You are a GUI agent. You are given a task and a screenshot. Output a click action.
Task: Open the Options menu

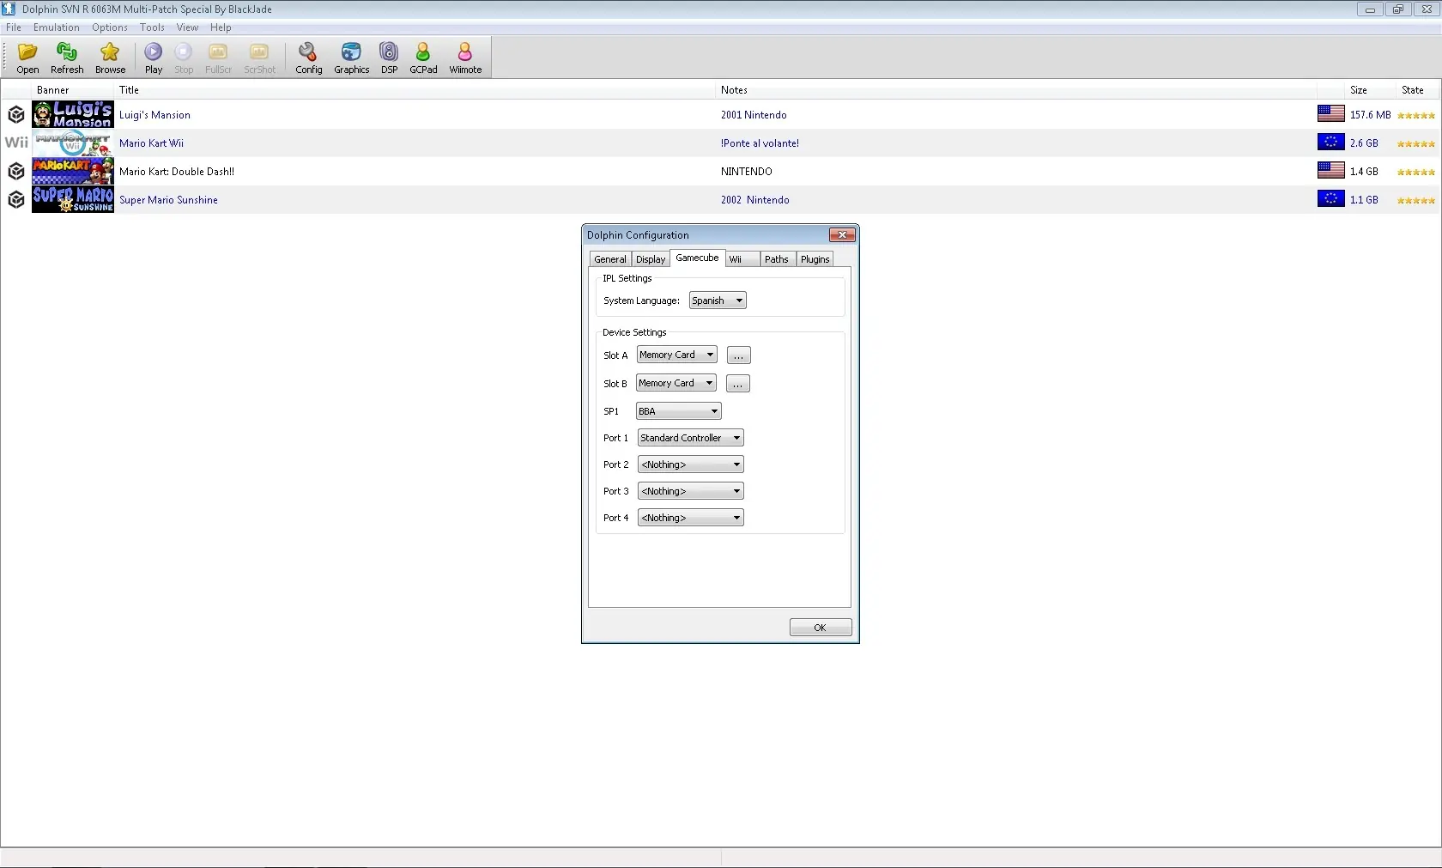pos(110,27)
